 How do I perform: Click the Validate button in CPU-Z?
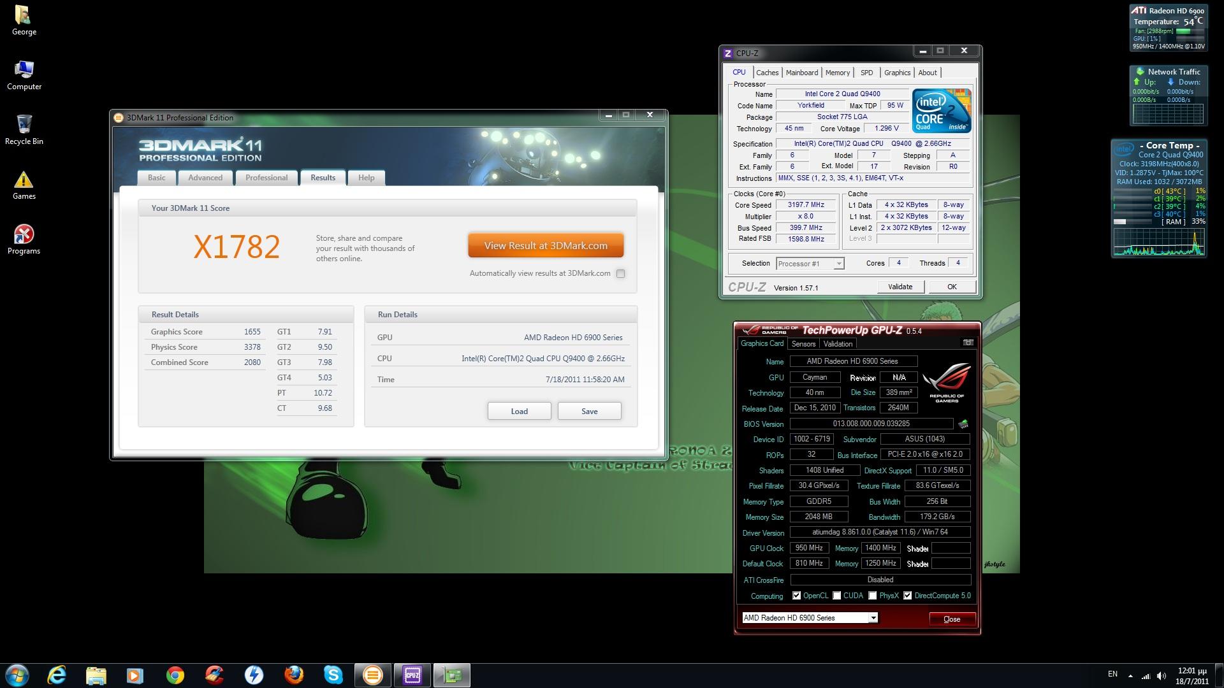click(x=900, y=287)
